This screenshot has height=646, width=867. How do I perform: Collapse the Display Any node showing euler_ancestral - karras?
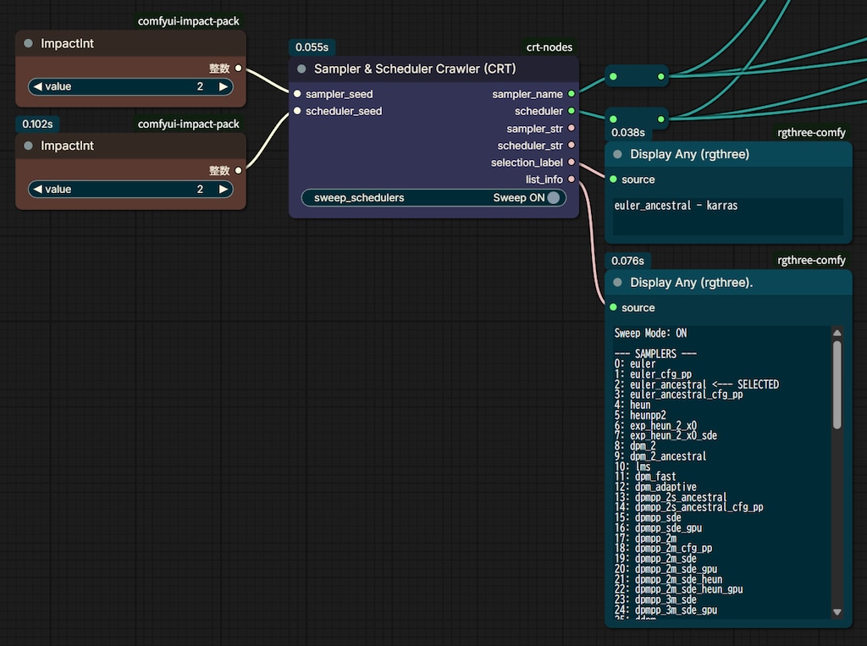[x=617, y=154]
